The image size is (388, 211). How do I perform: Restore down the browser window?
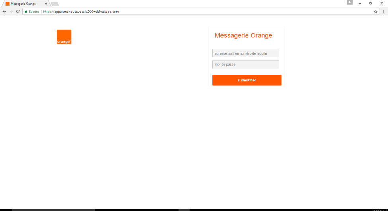pyautogui.click(x=370, y=3)
